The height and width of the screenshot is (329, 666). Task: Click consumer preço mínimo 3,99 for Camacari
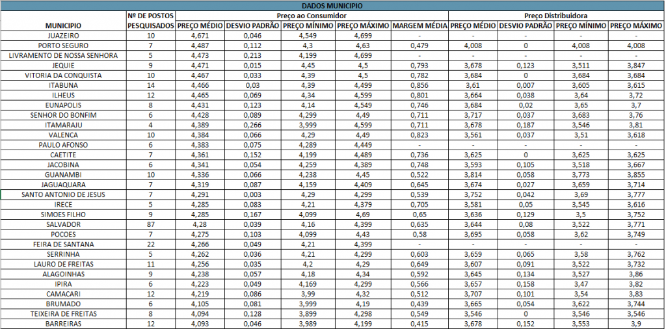308,294
